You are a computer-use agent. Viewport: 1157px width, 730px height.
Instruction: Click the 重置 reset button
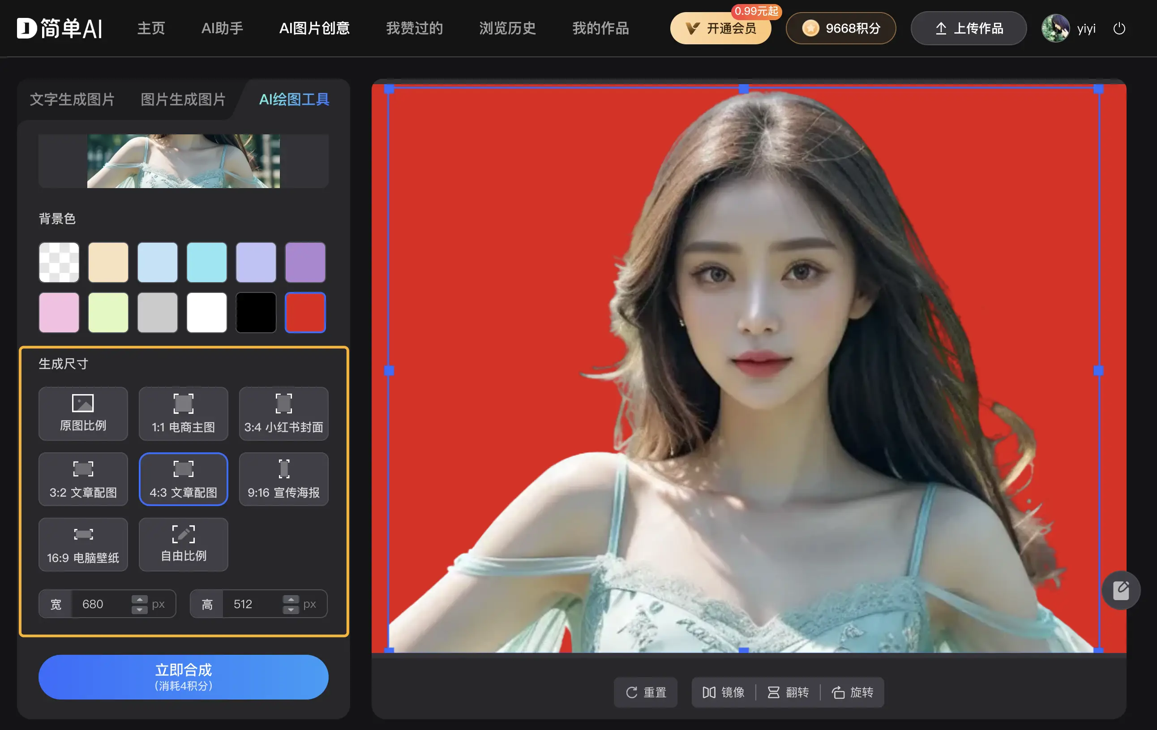click(x=645, y=692)
